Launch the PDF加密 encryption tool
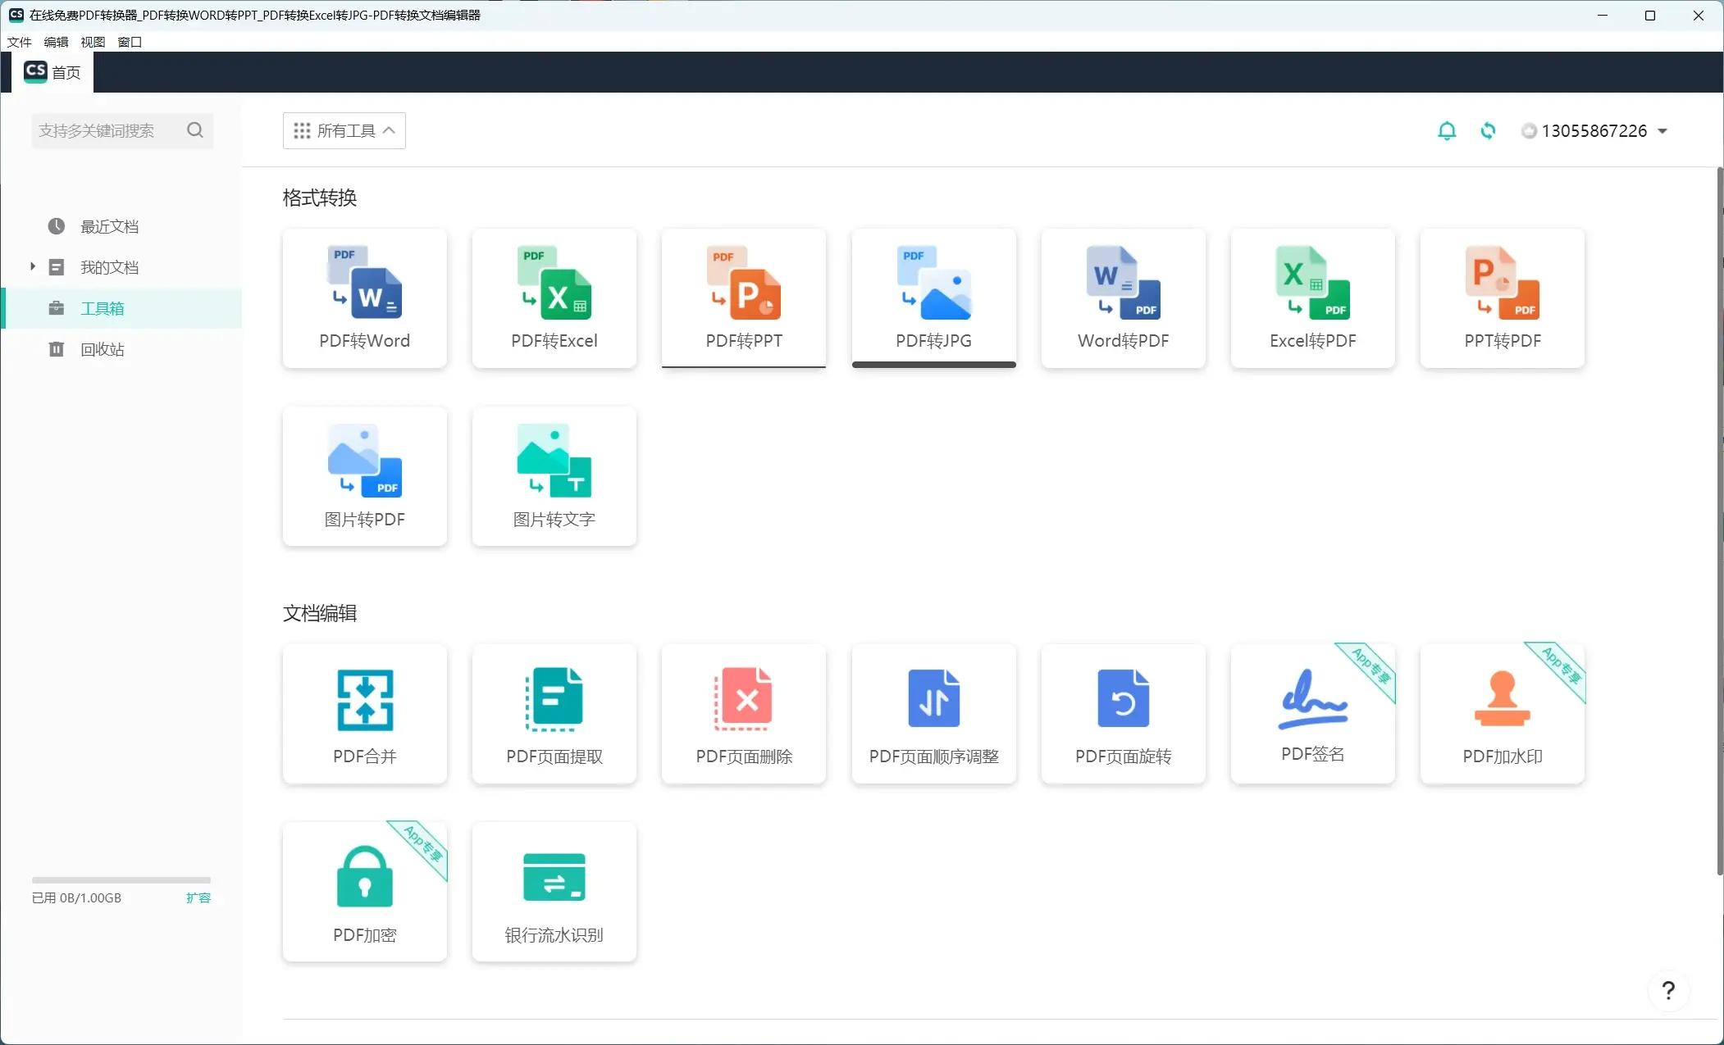This screenshot has width=1724, height=1045. coord(364,892)
